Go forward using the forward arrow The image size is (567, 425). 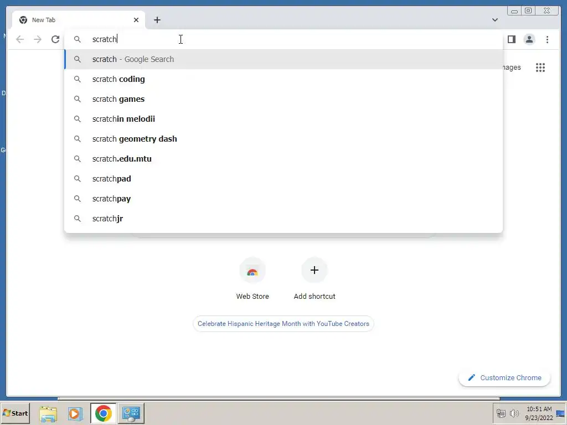pyautogui.click(x=38, y=39)
